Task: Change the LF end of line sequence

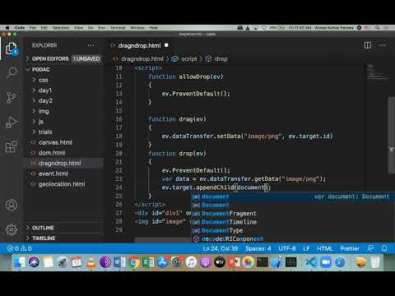Action: point(306,248)
